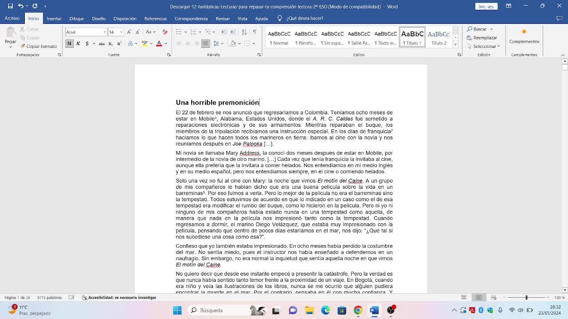
Task: Open the line spacing dropdown
Action: click(x=218, y=43)
